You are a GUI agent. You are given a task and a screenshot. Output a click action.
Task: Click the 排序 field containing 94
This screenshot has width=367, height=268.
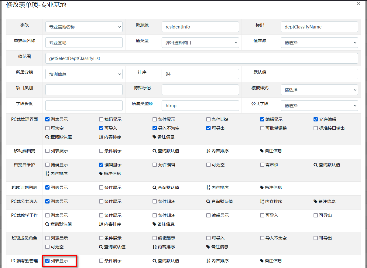[x=200, y=74]
